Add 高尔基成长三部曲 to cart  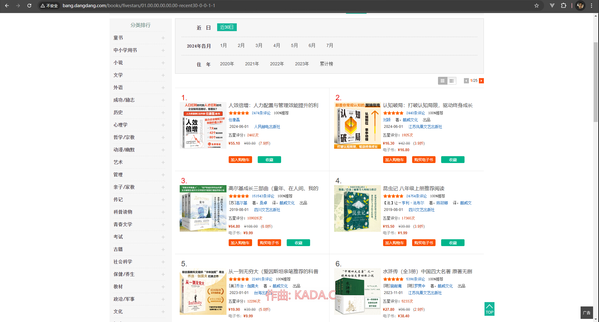click(240, 243)
